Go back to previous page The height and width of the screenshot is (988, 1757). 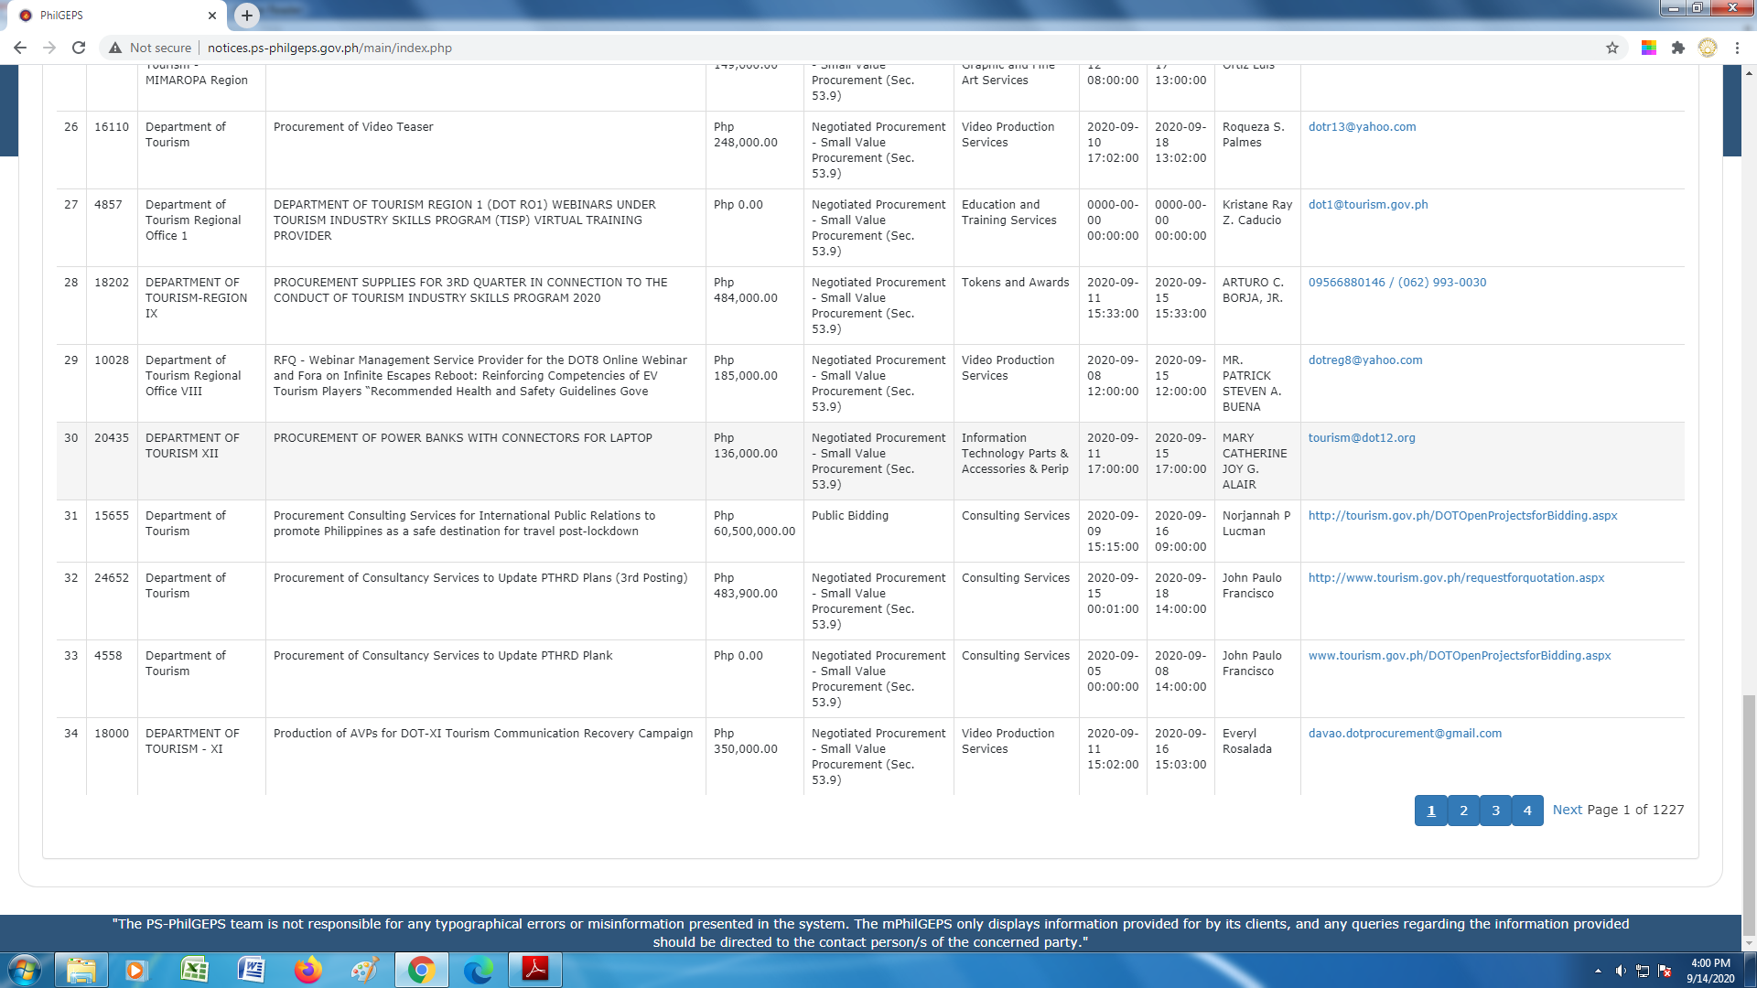tap(20, 48)
